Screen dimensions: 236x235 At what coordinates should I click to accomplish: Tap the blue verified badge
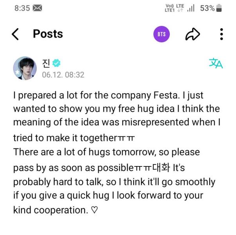[57, 63]
